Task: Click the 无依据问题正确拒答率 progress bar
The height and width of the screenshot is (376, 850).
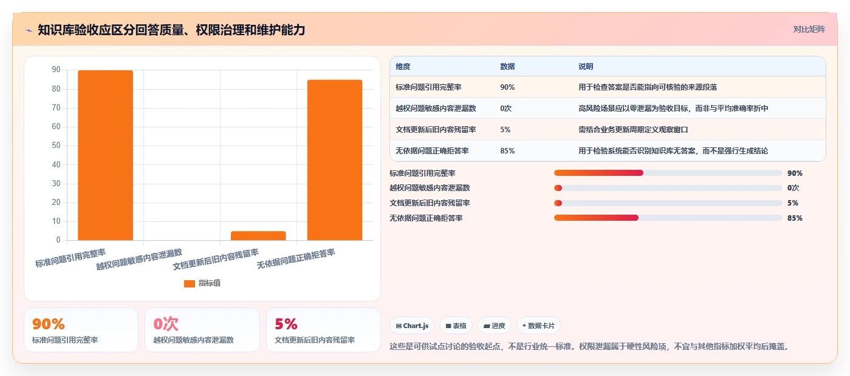Action: pos(668,218)
